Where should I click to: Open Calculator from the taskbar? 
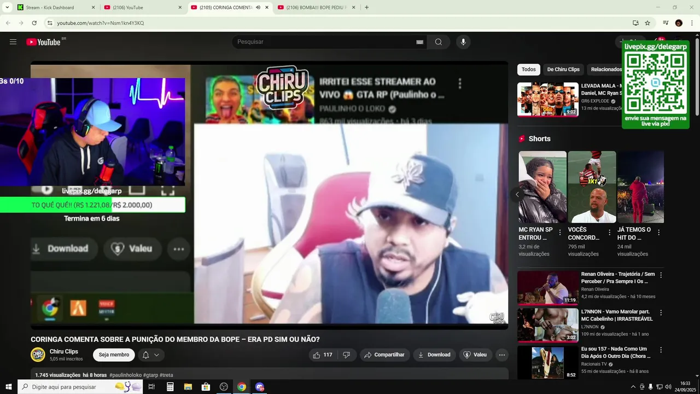click(170, 387)
